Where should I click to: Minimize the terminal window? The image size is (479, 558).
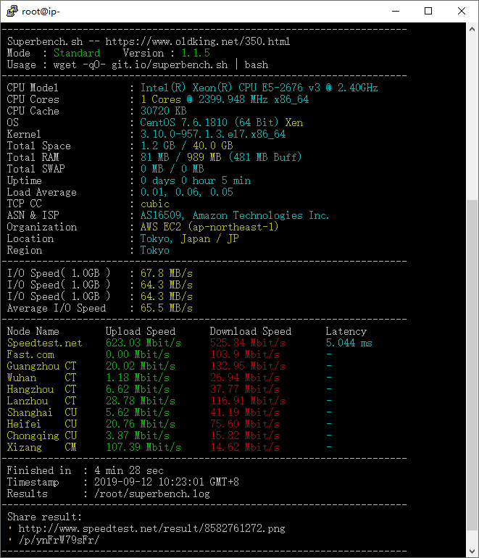(395, 11)
